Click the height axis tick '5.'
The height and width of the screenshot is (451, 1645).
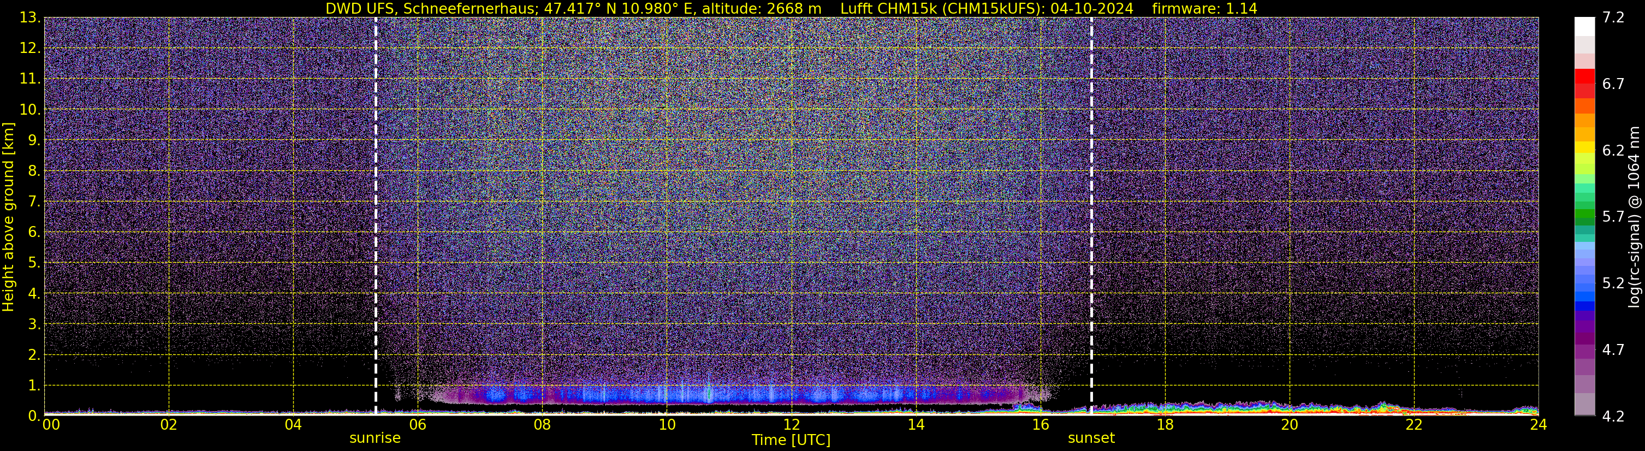pos(34,263)
